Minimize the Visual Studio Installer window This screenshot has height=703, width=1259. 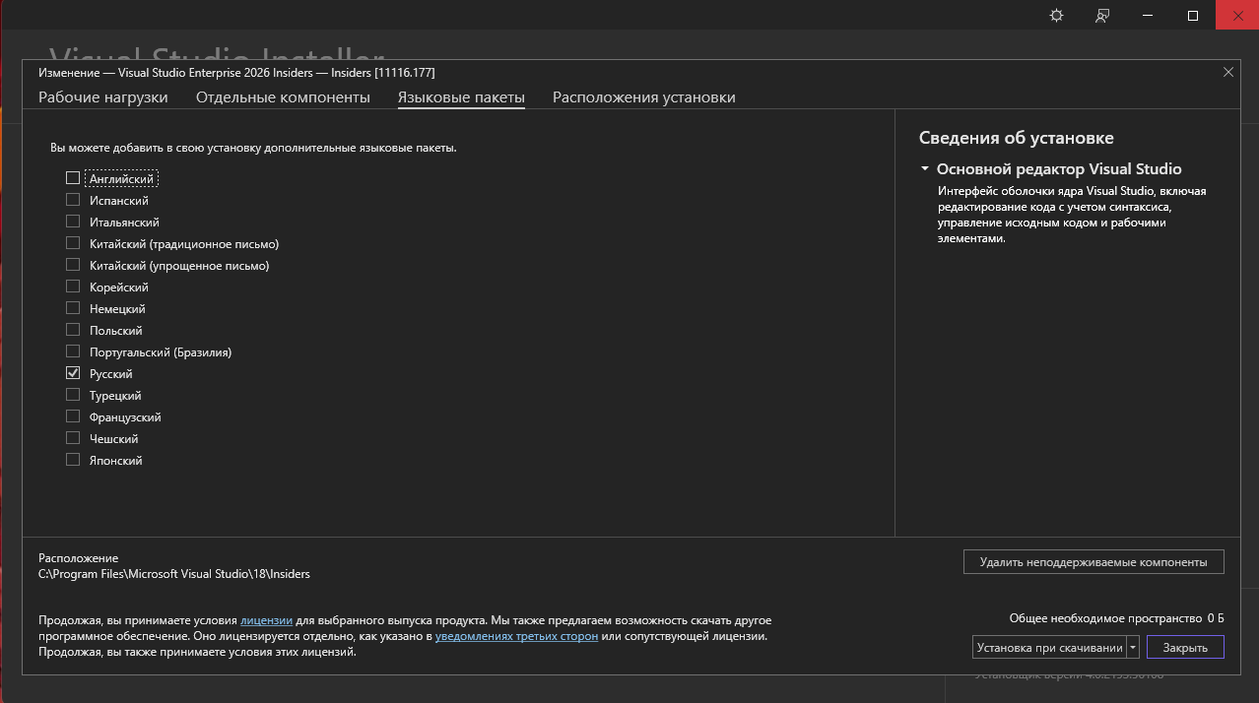pyautogui.click(x=1148, y=16)
